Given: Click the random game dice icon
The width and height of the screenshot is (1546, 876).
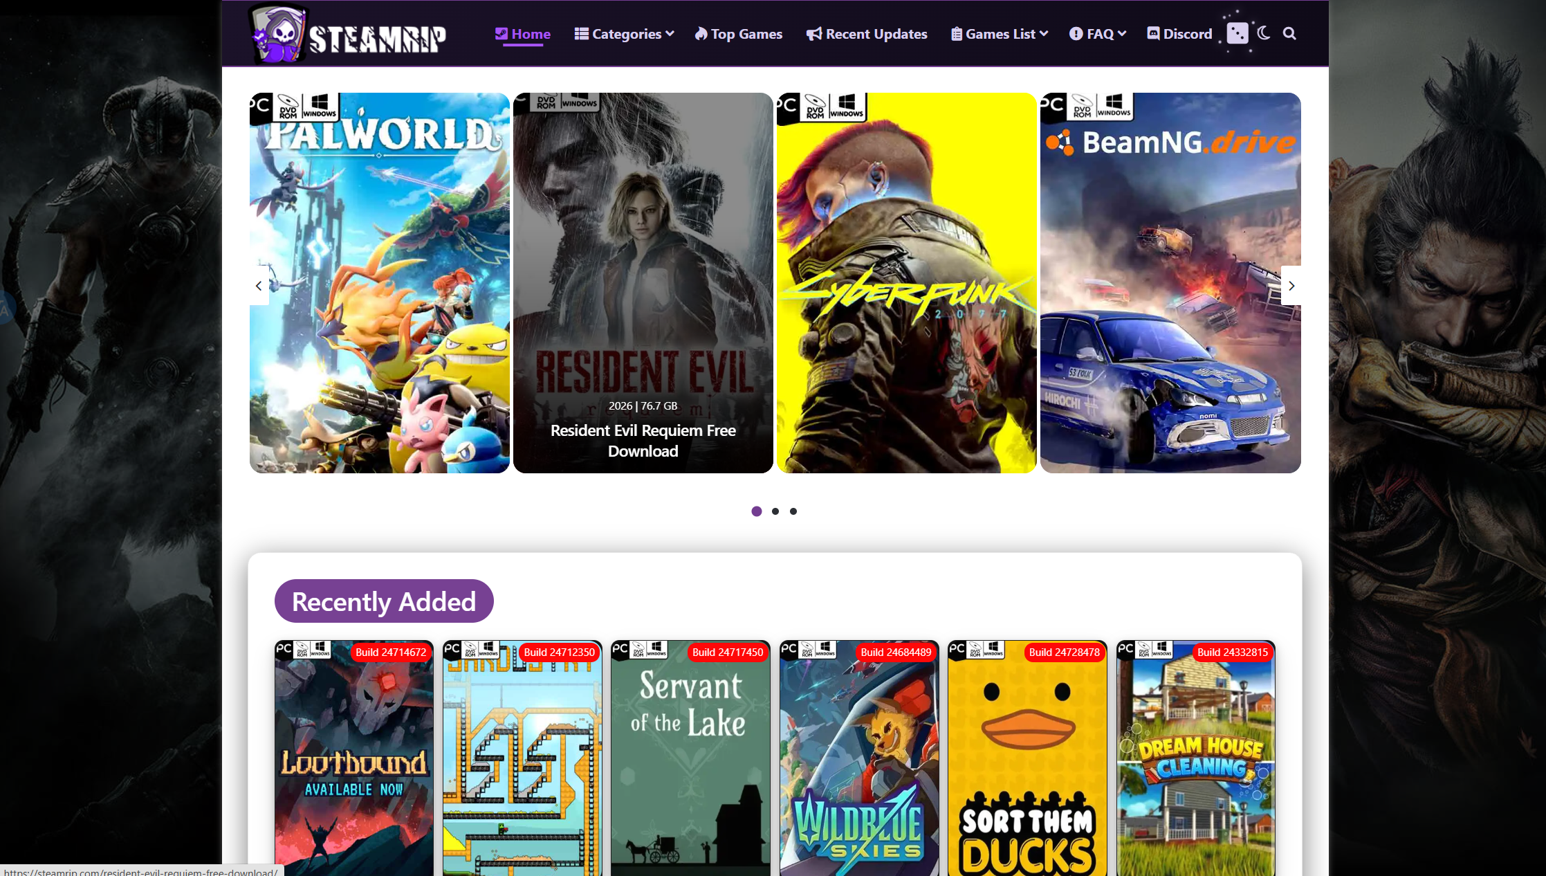Looking at the screenshot, I should pos(1237,33).
